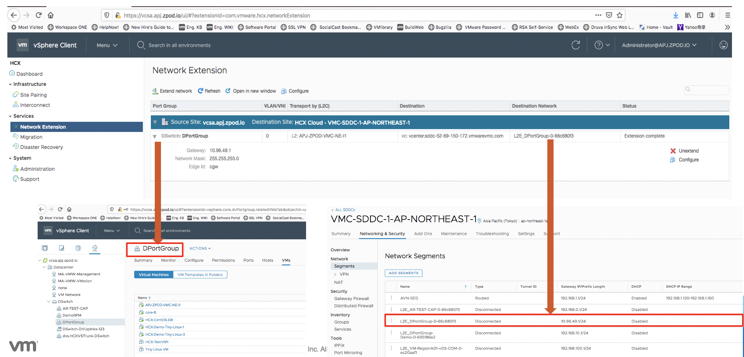744x357 pixels.
Task: Click the Extend network icon
Action: [155, 91]
